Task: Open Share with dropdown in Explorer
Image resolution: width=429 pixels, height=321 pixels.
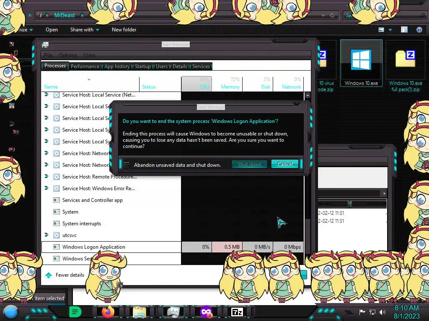Action: tap(85, 30)
